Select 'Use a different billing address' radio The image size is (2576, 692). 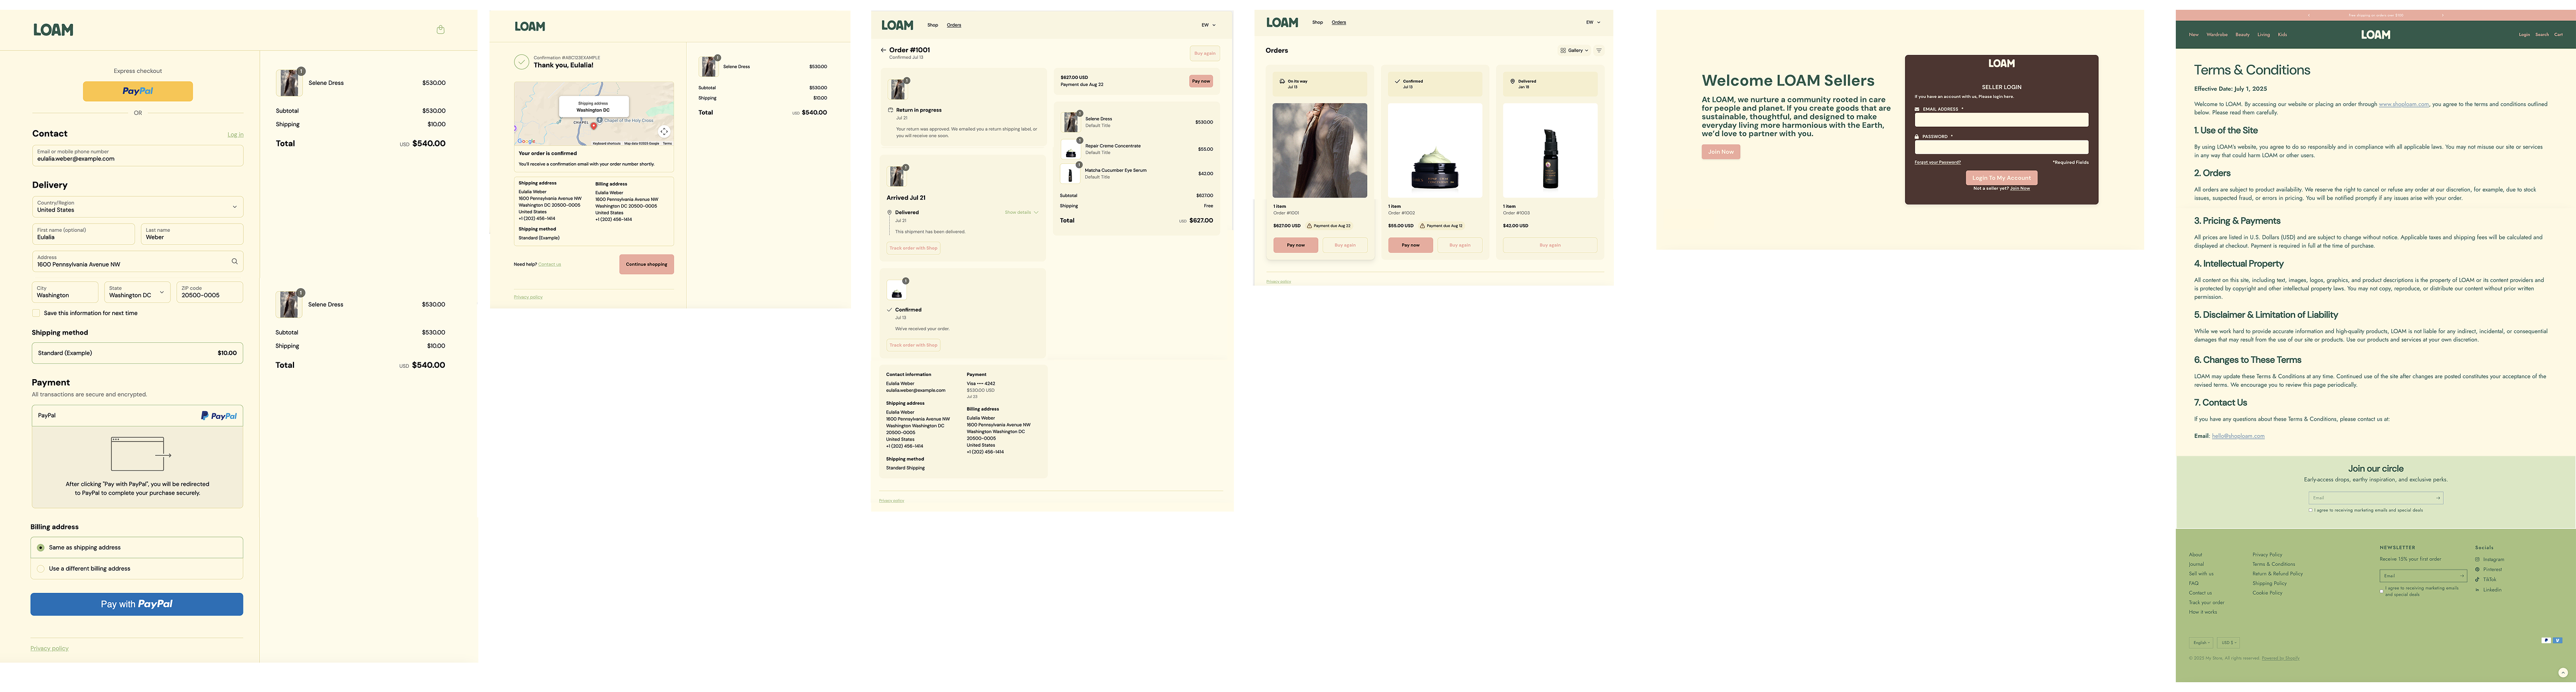click(x=41, y=568)
